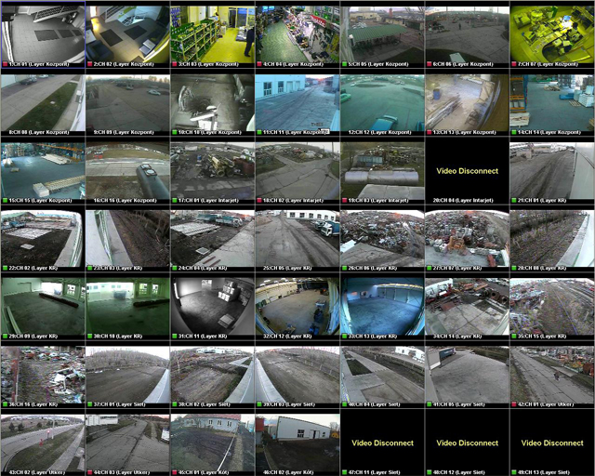The image size is (595, 476).
Task: Click the green status indicator of camera 15
Action: [5, 200]
